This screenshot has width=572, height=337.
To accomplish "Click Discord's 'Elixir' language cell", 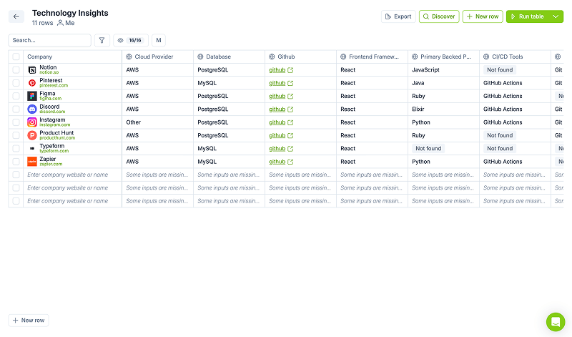I will [x=443, y=109].
